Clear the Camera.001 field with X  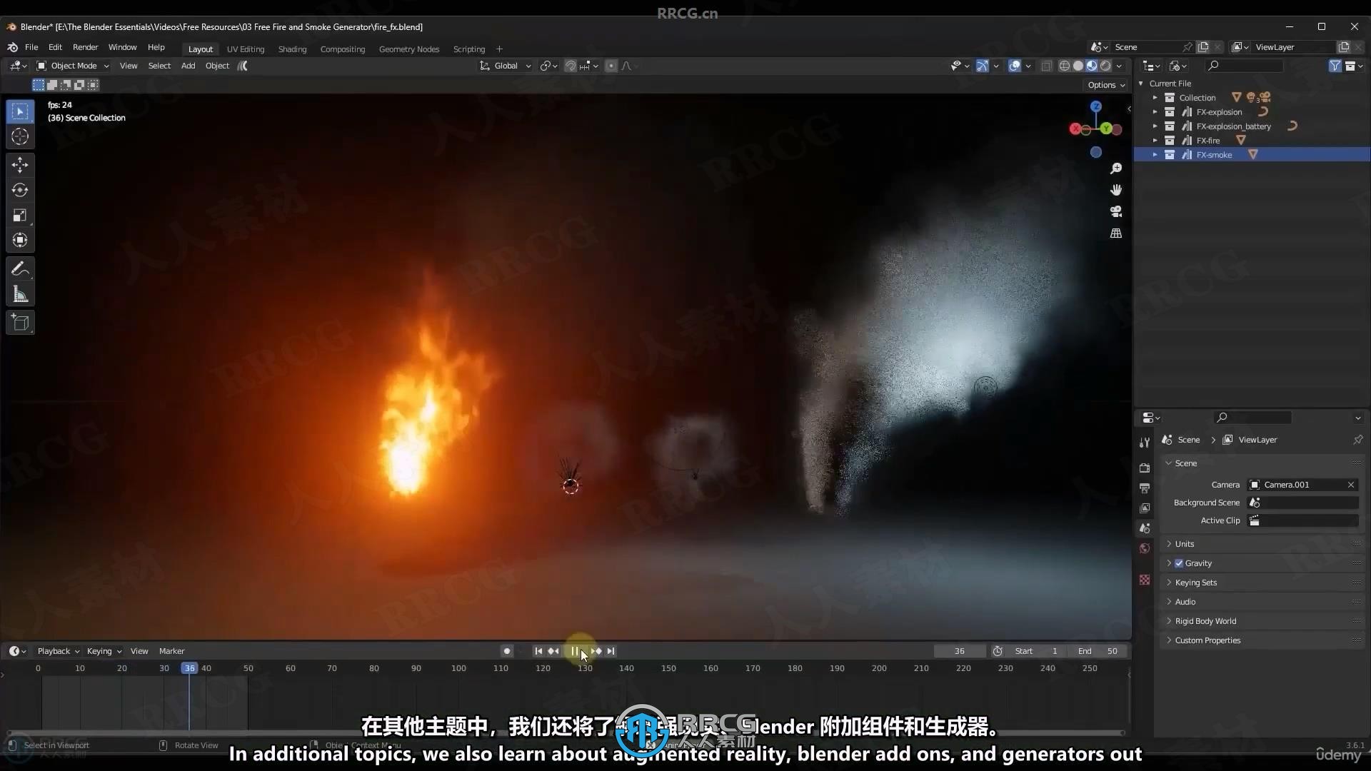click(1351, 485)
